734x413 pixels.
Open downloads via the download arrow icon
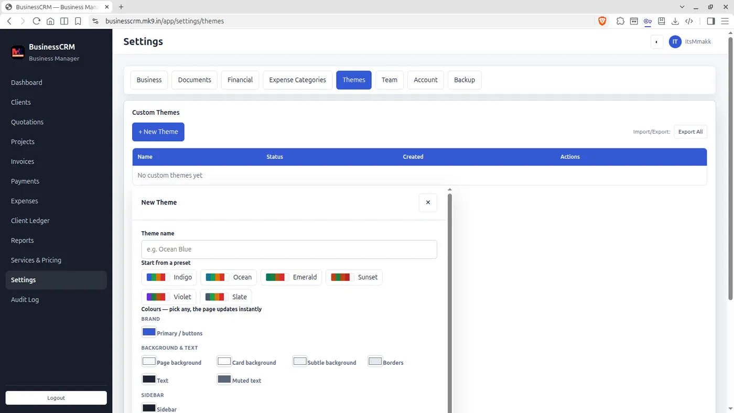[x=675, y=21]
